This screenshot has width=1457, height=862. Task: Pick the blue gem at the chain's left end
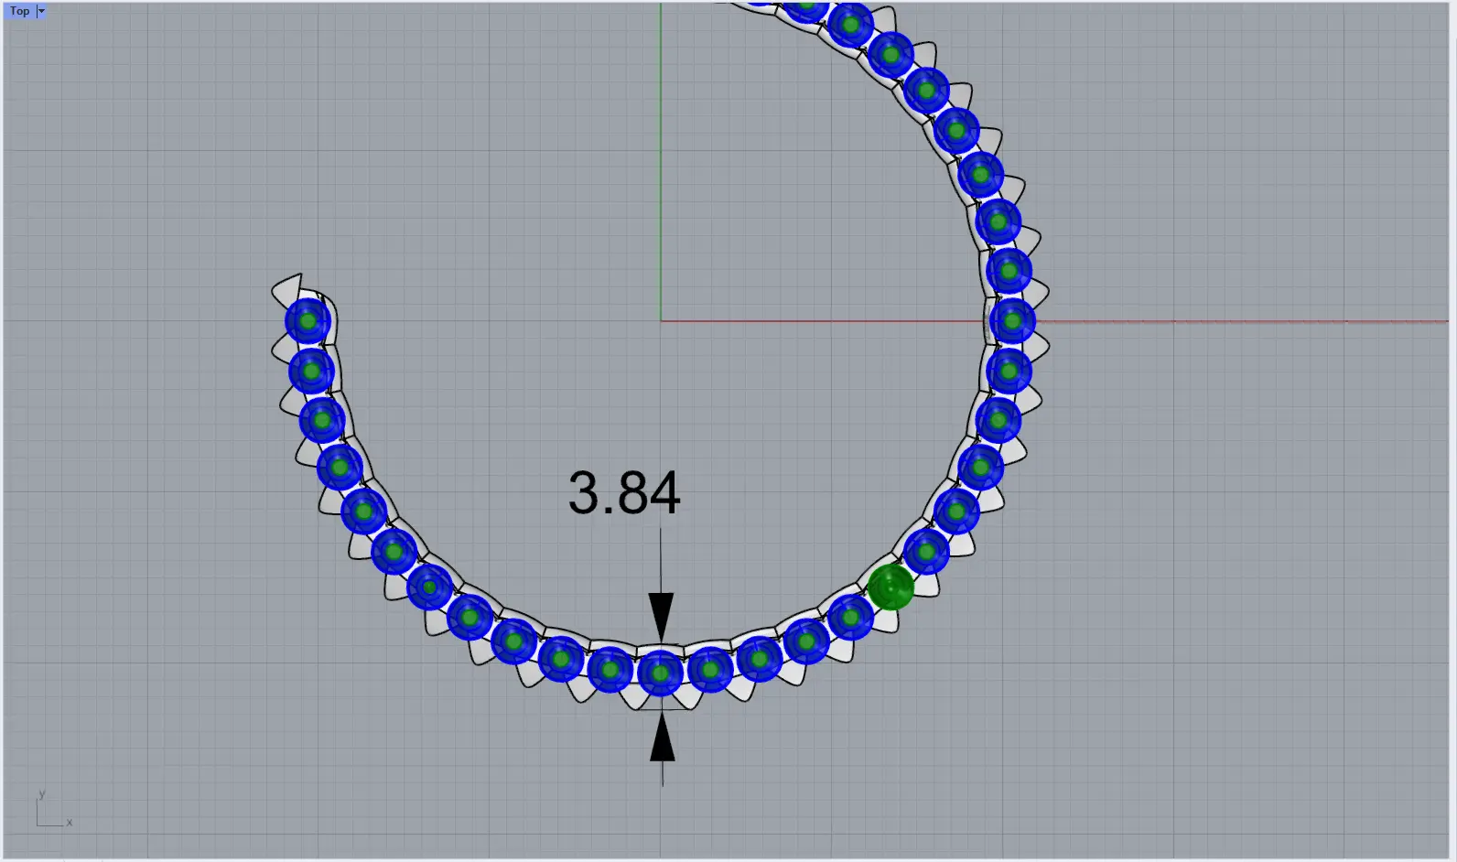click(308, 321)
